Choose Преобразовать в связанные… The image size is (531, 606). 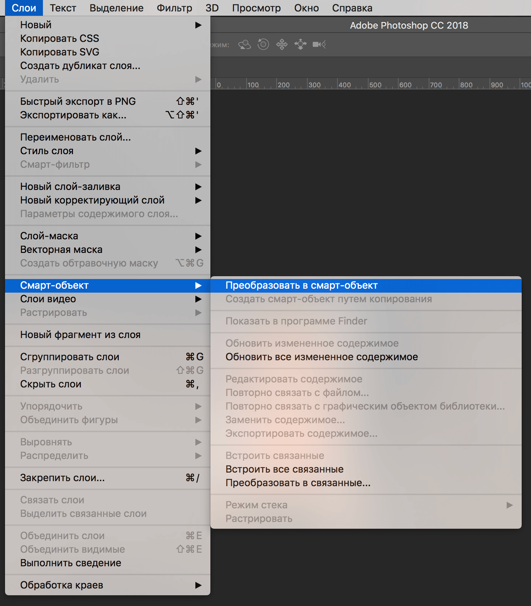[366, 483]
